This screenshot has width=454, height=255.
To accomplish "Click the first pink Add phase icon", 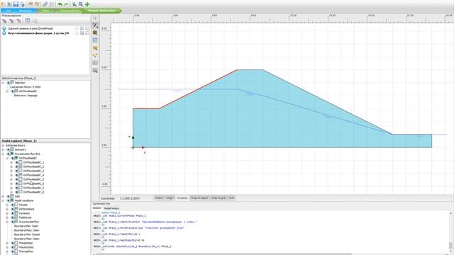I will click(x=4, y=21).
